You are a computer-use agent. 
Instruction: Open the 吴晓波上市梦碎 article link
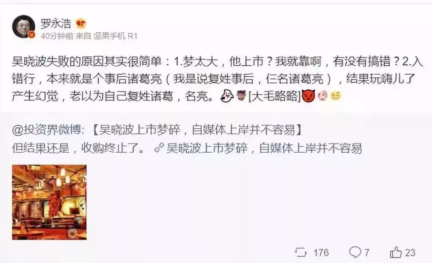[x=264, y=148]
